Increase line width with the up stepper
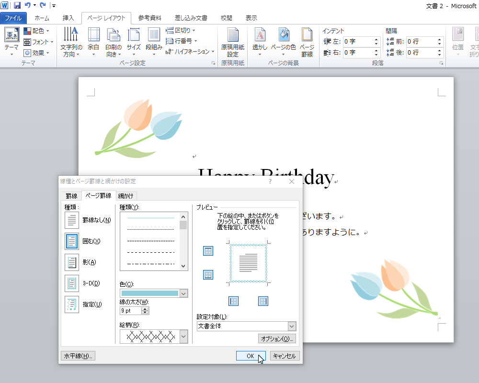This screenshot has height=383, width=479. pos(145,309)
